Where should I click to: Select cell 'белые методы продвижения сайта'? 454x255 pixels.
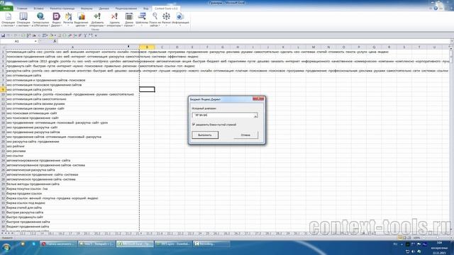[72, 184]
